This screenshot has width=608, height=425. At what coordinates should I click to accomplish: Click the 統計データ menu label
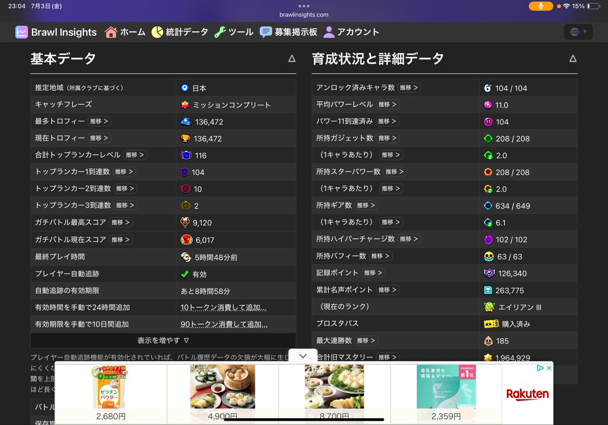click(187, 32)
